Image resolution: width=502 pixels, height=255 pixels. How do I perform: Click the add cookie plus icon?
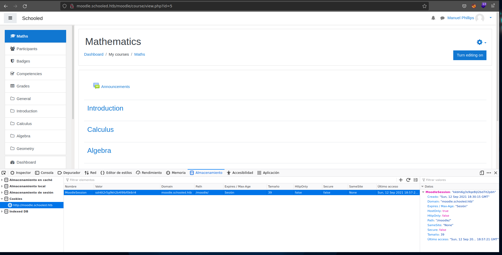point(401,180)
